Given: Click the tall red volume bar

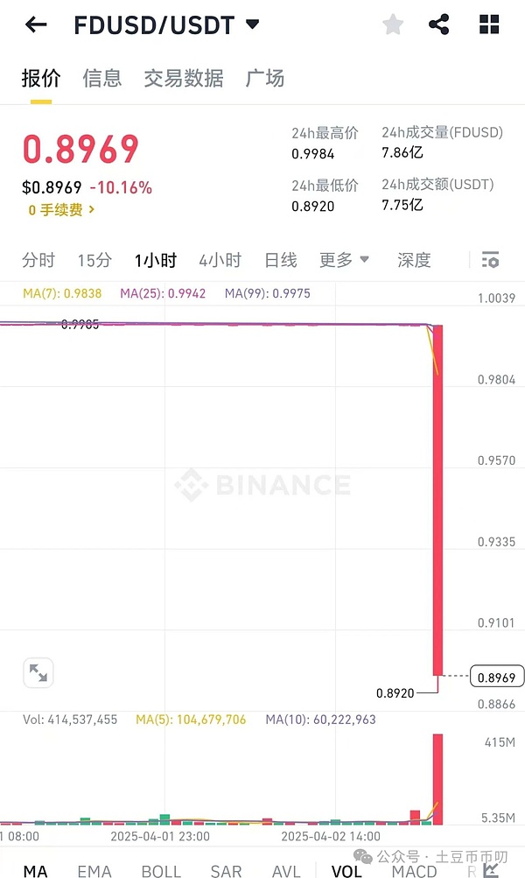Looking at the screenshot, I should [437, 778].
